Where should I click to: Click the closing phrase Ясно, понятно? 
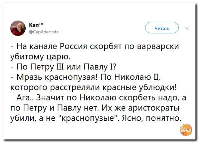point(151,118)
